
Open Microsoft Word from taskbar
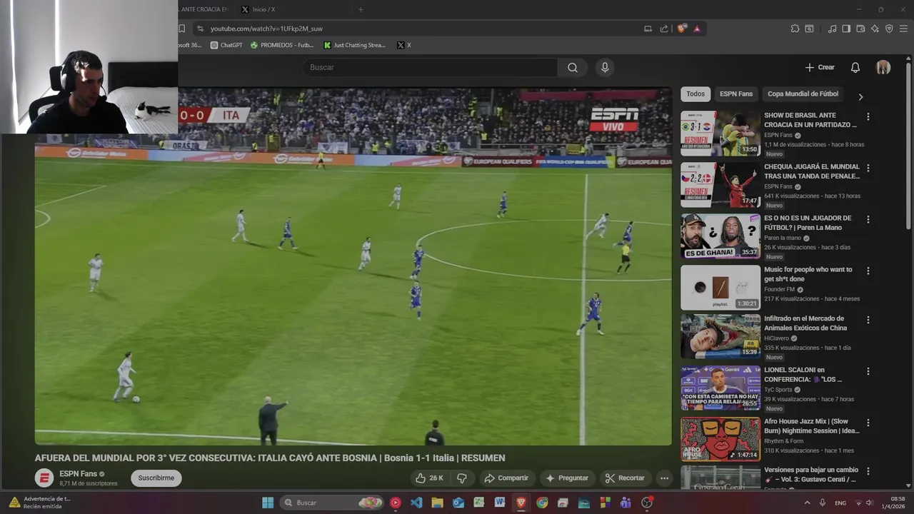(500, 503)
